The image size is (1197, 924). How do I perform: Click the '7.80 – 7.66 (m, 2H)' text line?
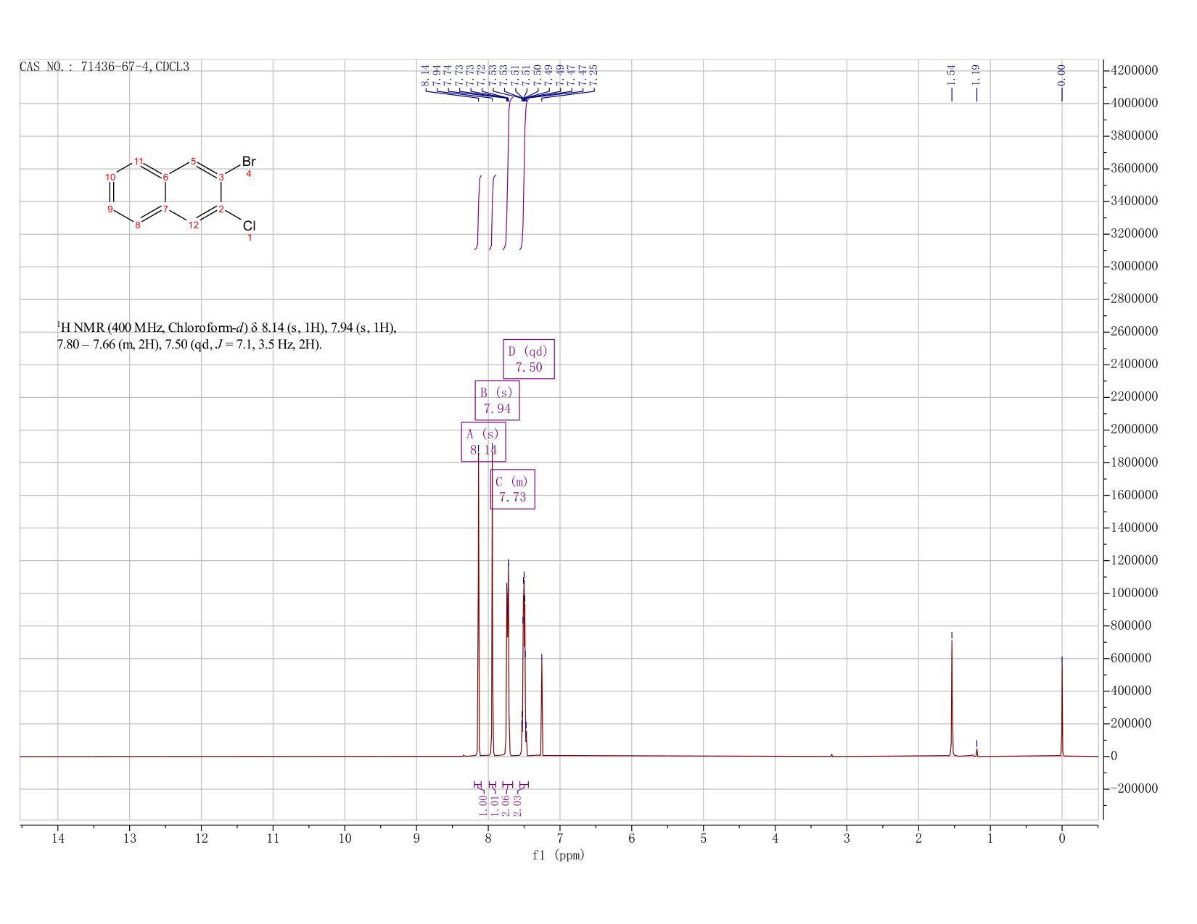click(x=189, y=344)
